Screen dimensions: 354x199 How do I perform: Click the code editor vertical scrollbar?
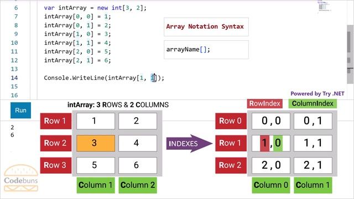350,54
